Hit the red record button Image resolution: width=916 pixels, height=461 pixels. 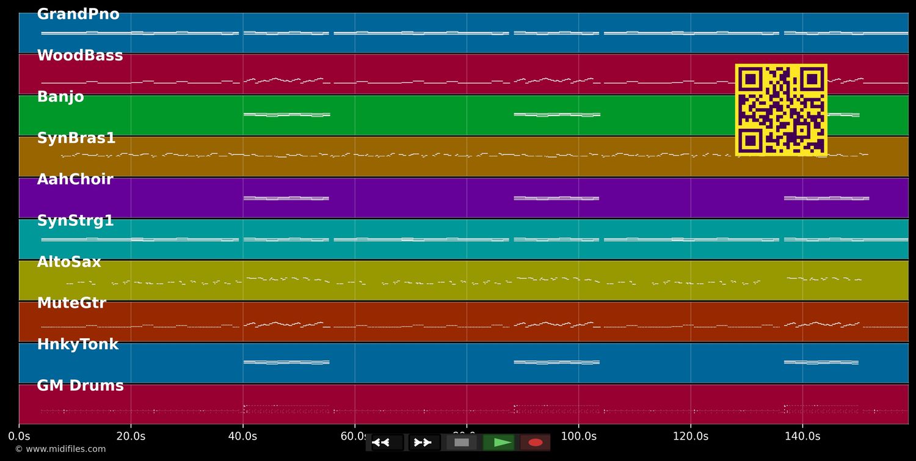536,443
